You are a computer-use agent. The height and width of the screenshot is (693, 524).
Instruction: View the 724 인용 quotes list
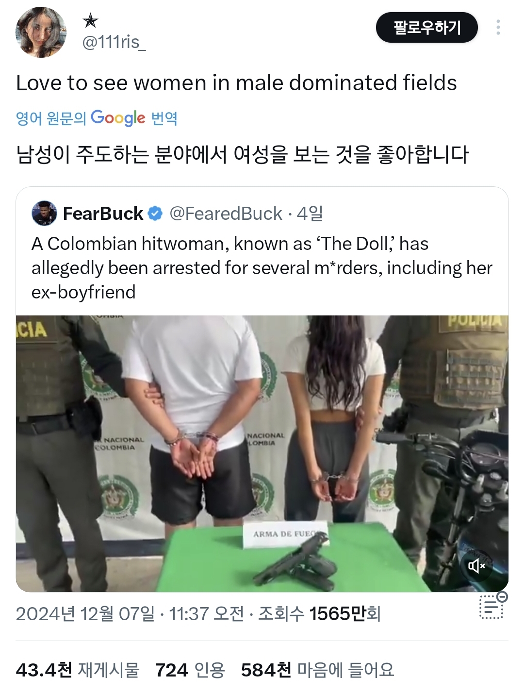(x=190, y=670)
